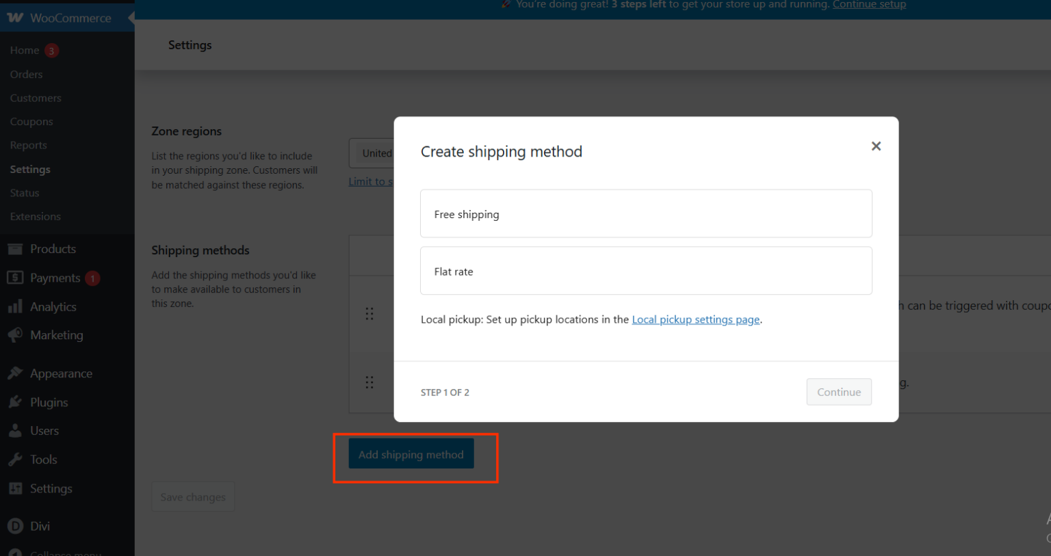Screen dimensions: 1051x556
Task: Select the Free shipping option
Action: click(x=646, y=213)
